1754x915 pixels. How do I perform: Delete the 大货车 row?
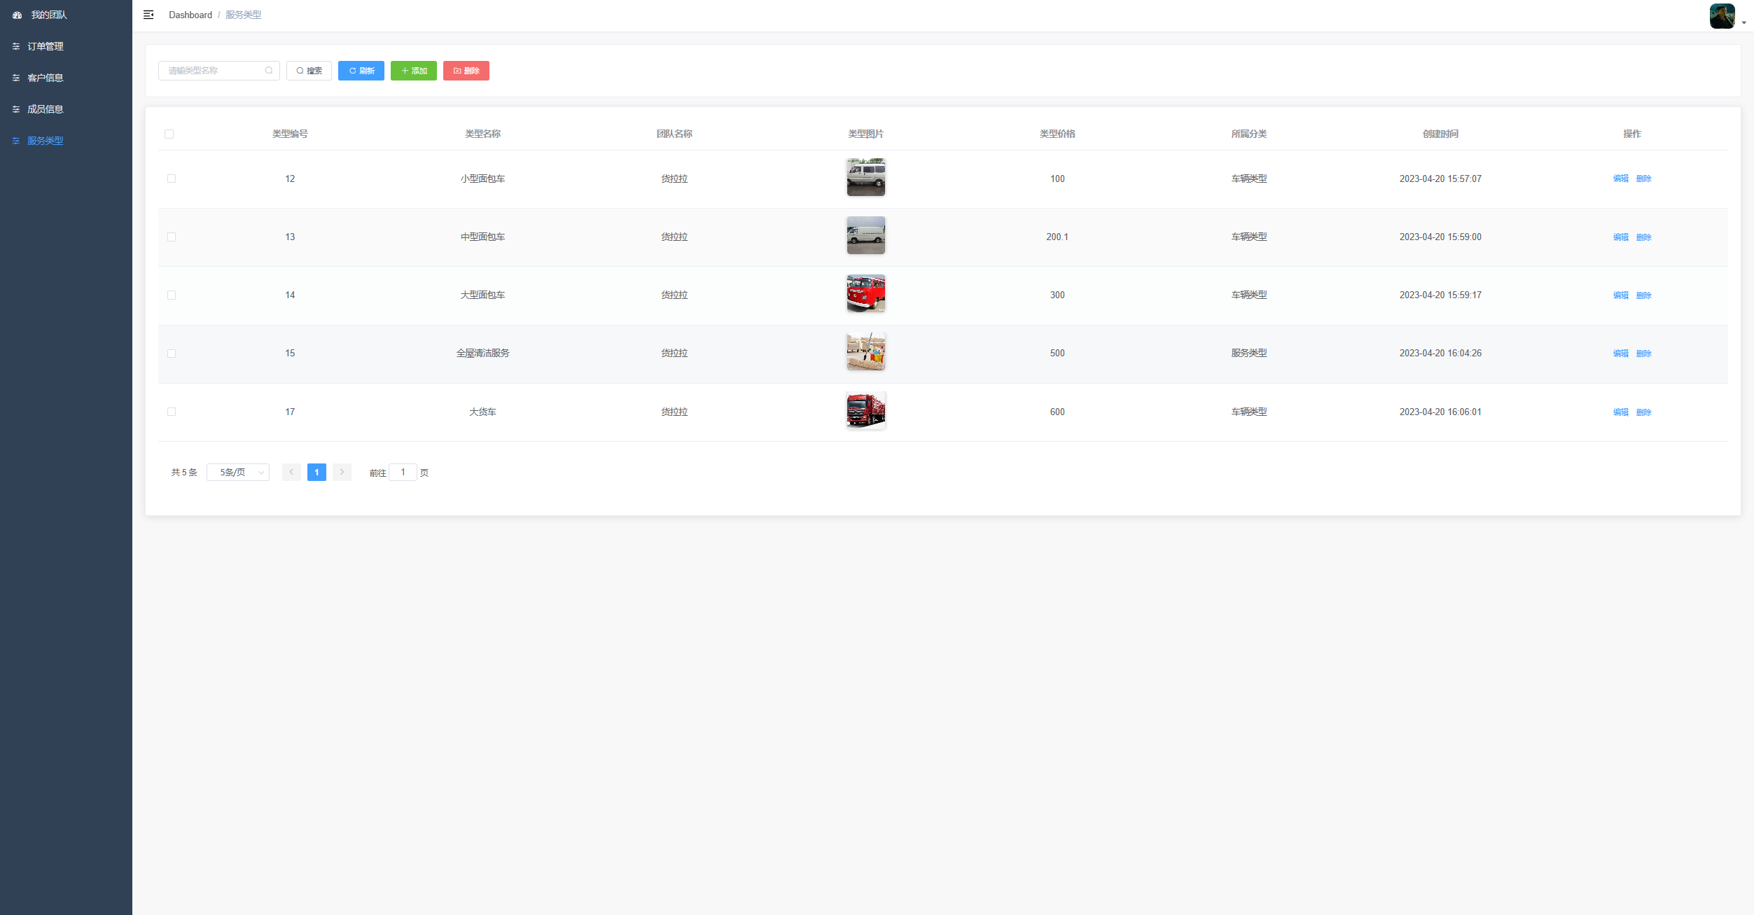pyautogui.click(x=1643, y=412)
